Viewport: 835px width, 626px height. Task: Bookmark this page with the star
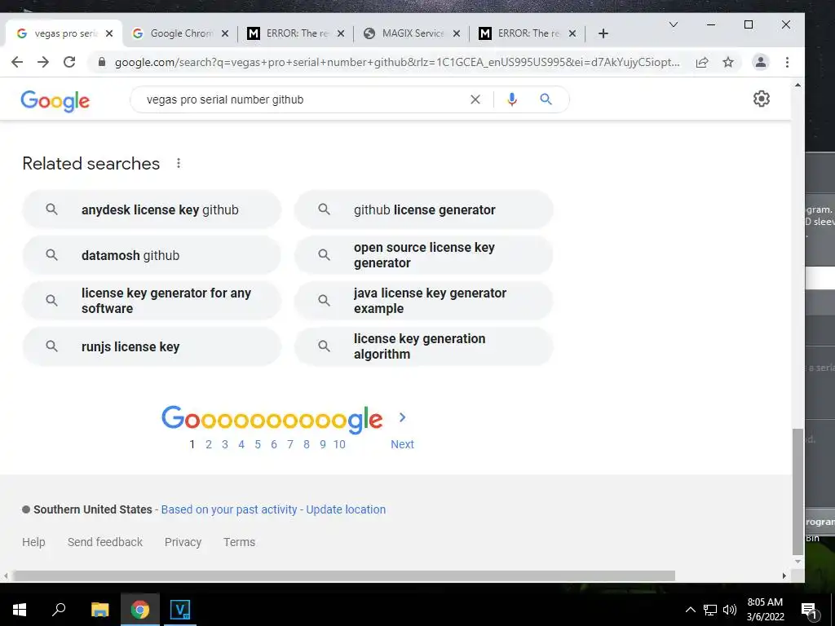coord(728,62)
